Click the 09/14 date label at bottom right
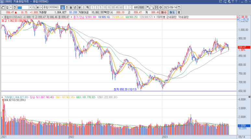The width and height of the screenshot is (251, 139). pyautogui.click(x=242, y=137)
